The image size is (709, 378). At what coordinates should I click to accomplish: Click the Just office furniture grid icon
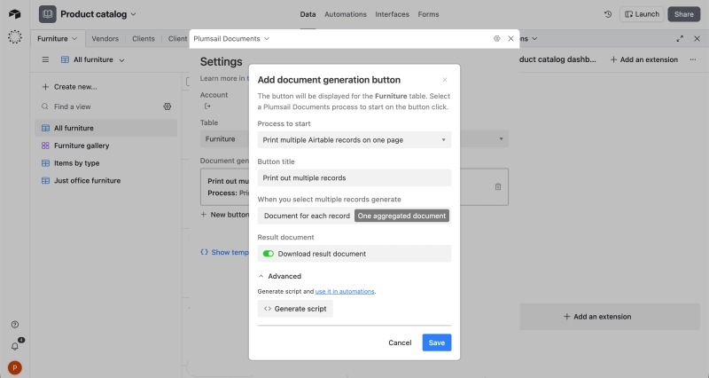coord(45,180)
